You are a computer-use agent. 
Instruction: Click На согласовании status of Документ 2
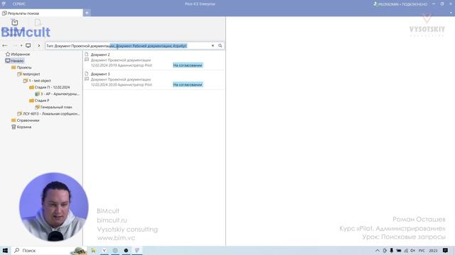click(x=188, y=65)
